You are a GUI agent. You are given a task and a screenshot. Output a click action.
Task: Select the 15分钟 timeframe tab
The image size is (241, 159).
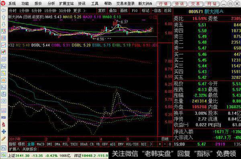click(50, 10)
